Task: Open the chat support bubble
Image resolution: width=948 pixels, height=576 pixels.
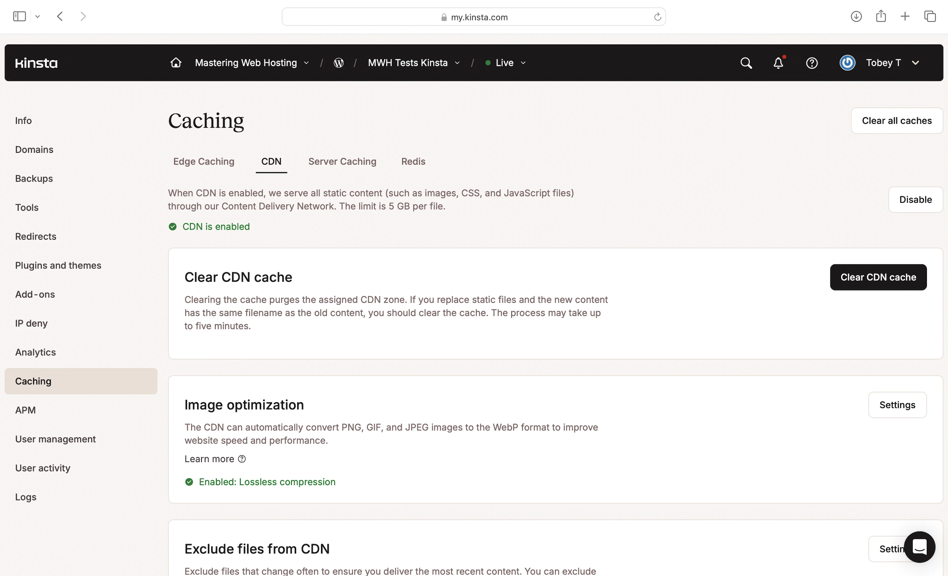Action: coord(919,547)
